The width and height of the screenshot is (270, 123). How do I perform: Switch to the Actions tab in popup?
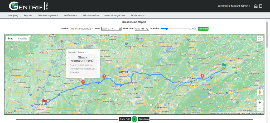click(81, 52)
